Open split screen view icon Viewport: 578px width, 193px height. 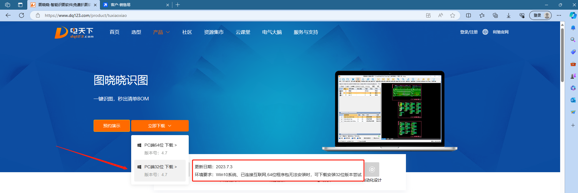click(x=468, y=15)
